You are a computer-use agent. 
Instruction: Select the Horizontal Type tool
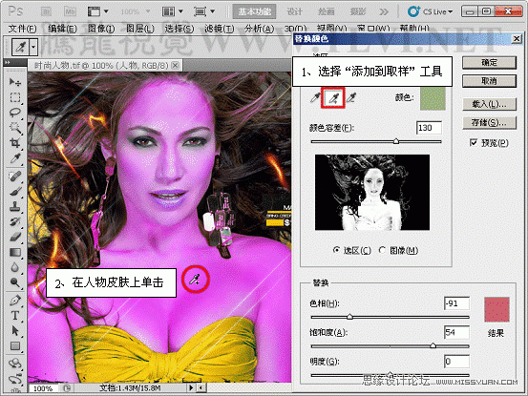[15, 315]
